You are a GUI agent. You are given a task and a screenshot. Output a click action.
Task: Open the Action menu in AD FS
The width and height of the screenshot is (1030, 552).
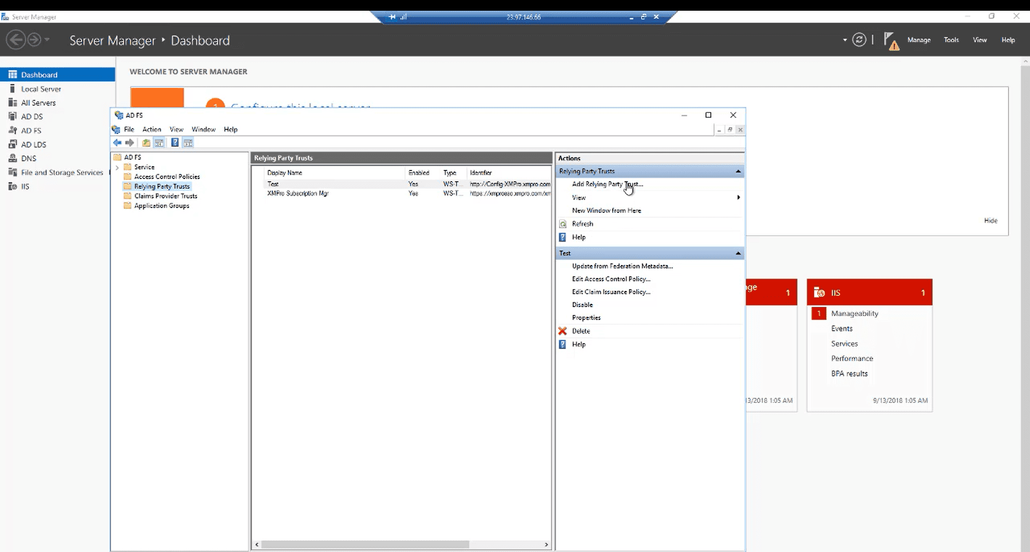pyautogui.click(x=151, y=130)
